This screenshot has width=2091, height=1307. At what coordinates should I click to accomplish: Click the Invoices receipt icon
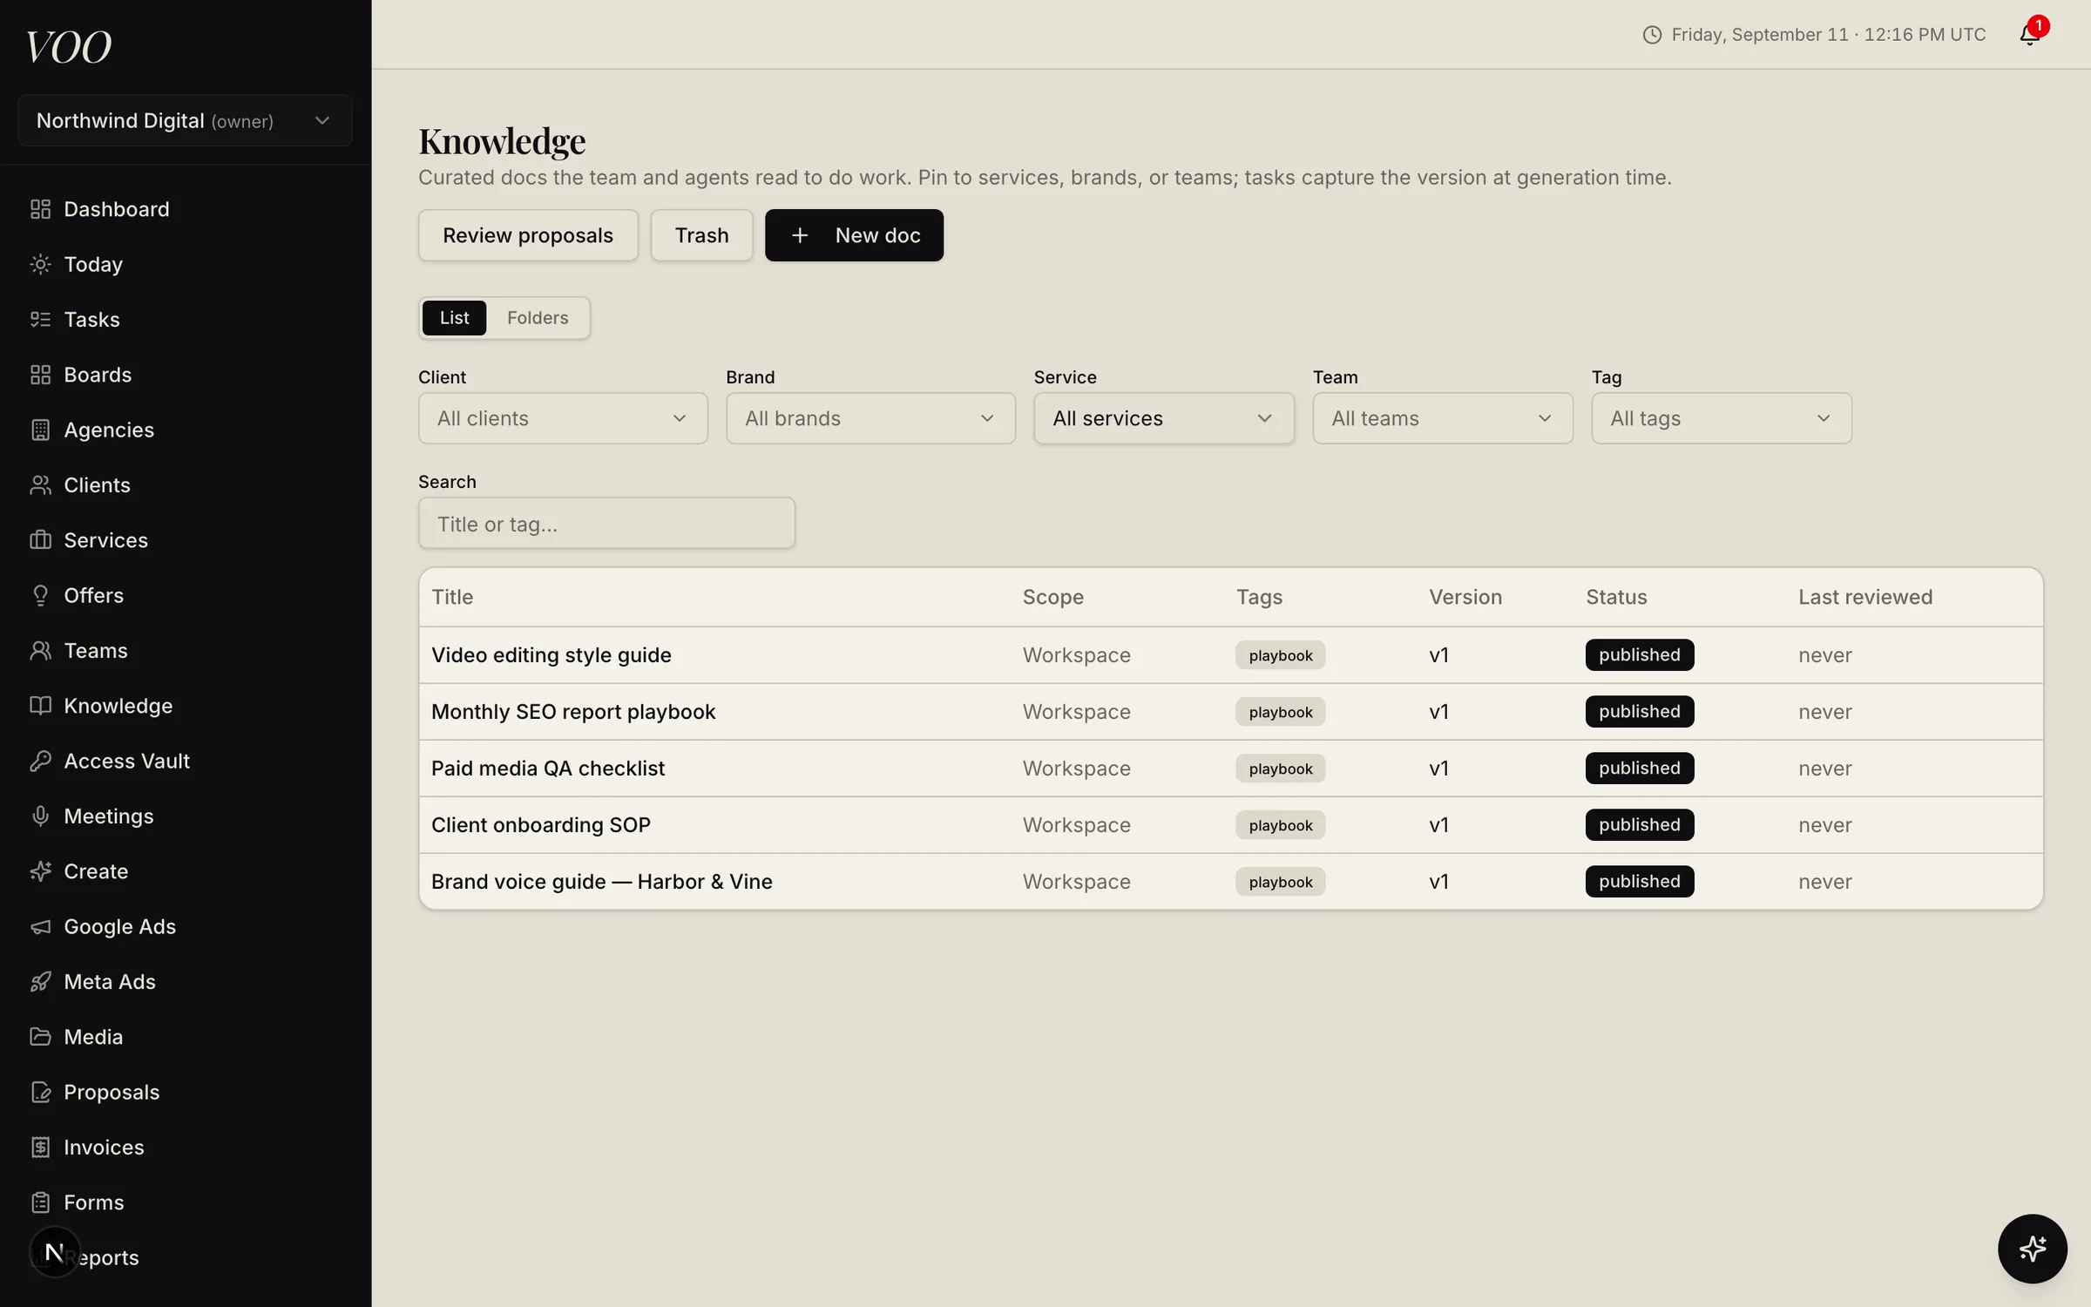[x=40, y=1147]
